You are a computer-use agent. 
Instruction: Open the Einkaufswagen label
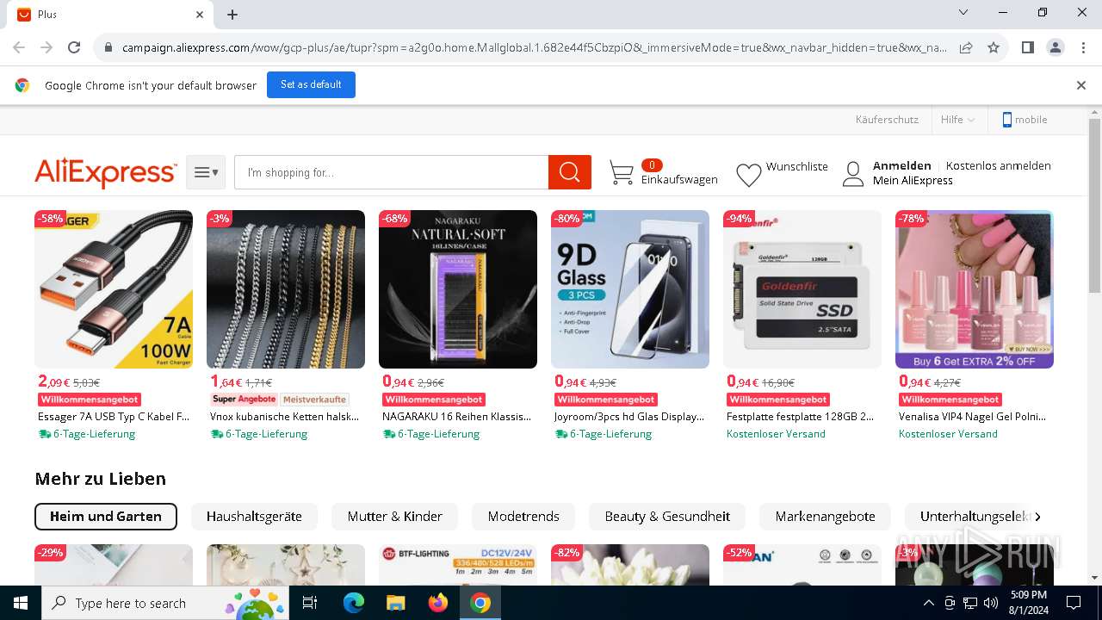click(679, 179)
